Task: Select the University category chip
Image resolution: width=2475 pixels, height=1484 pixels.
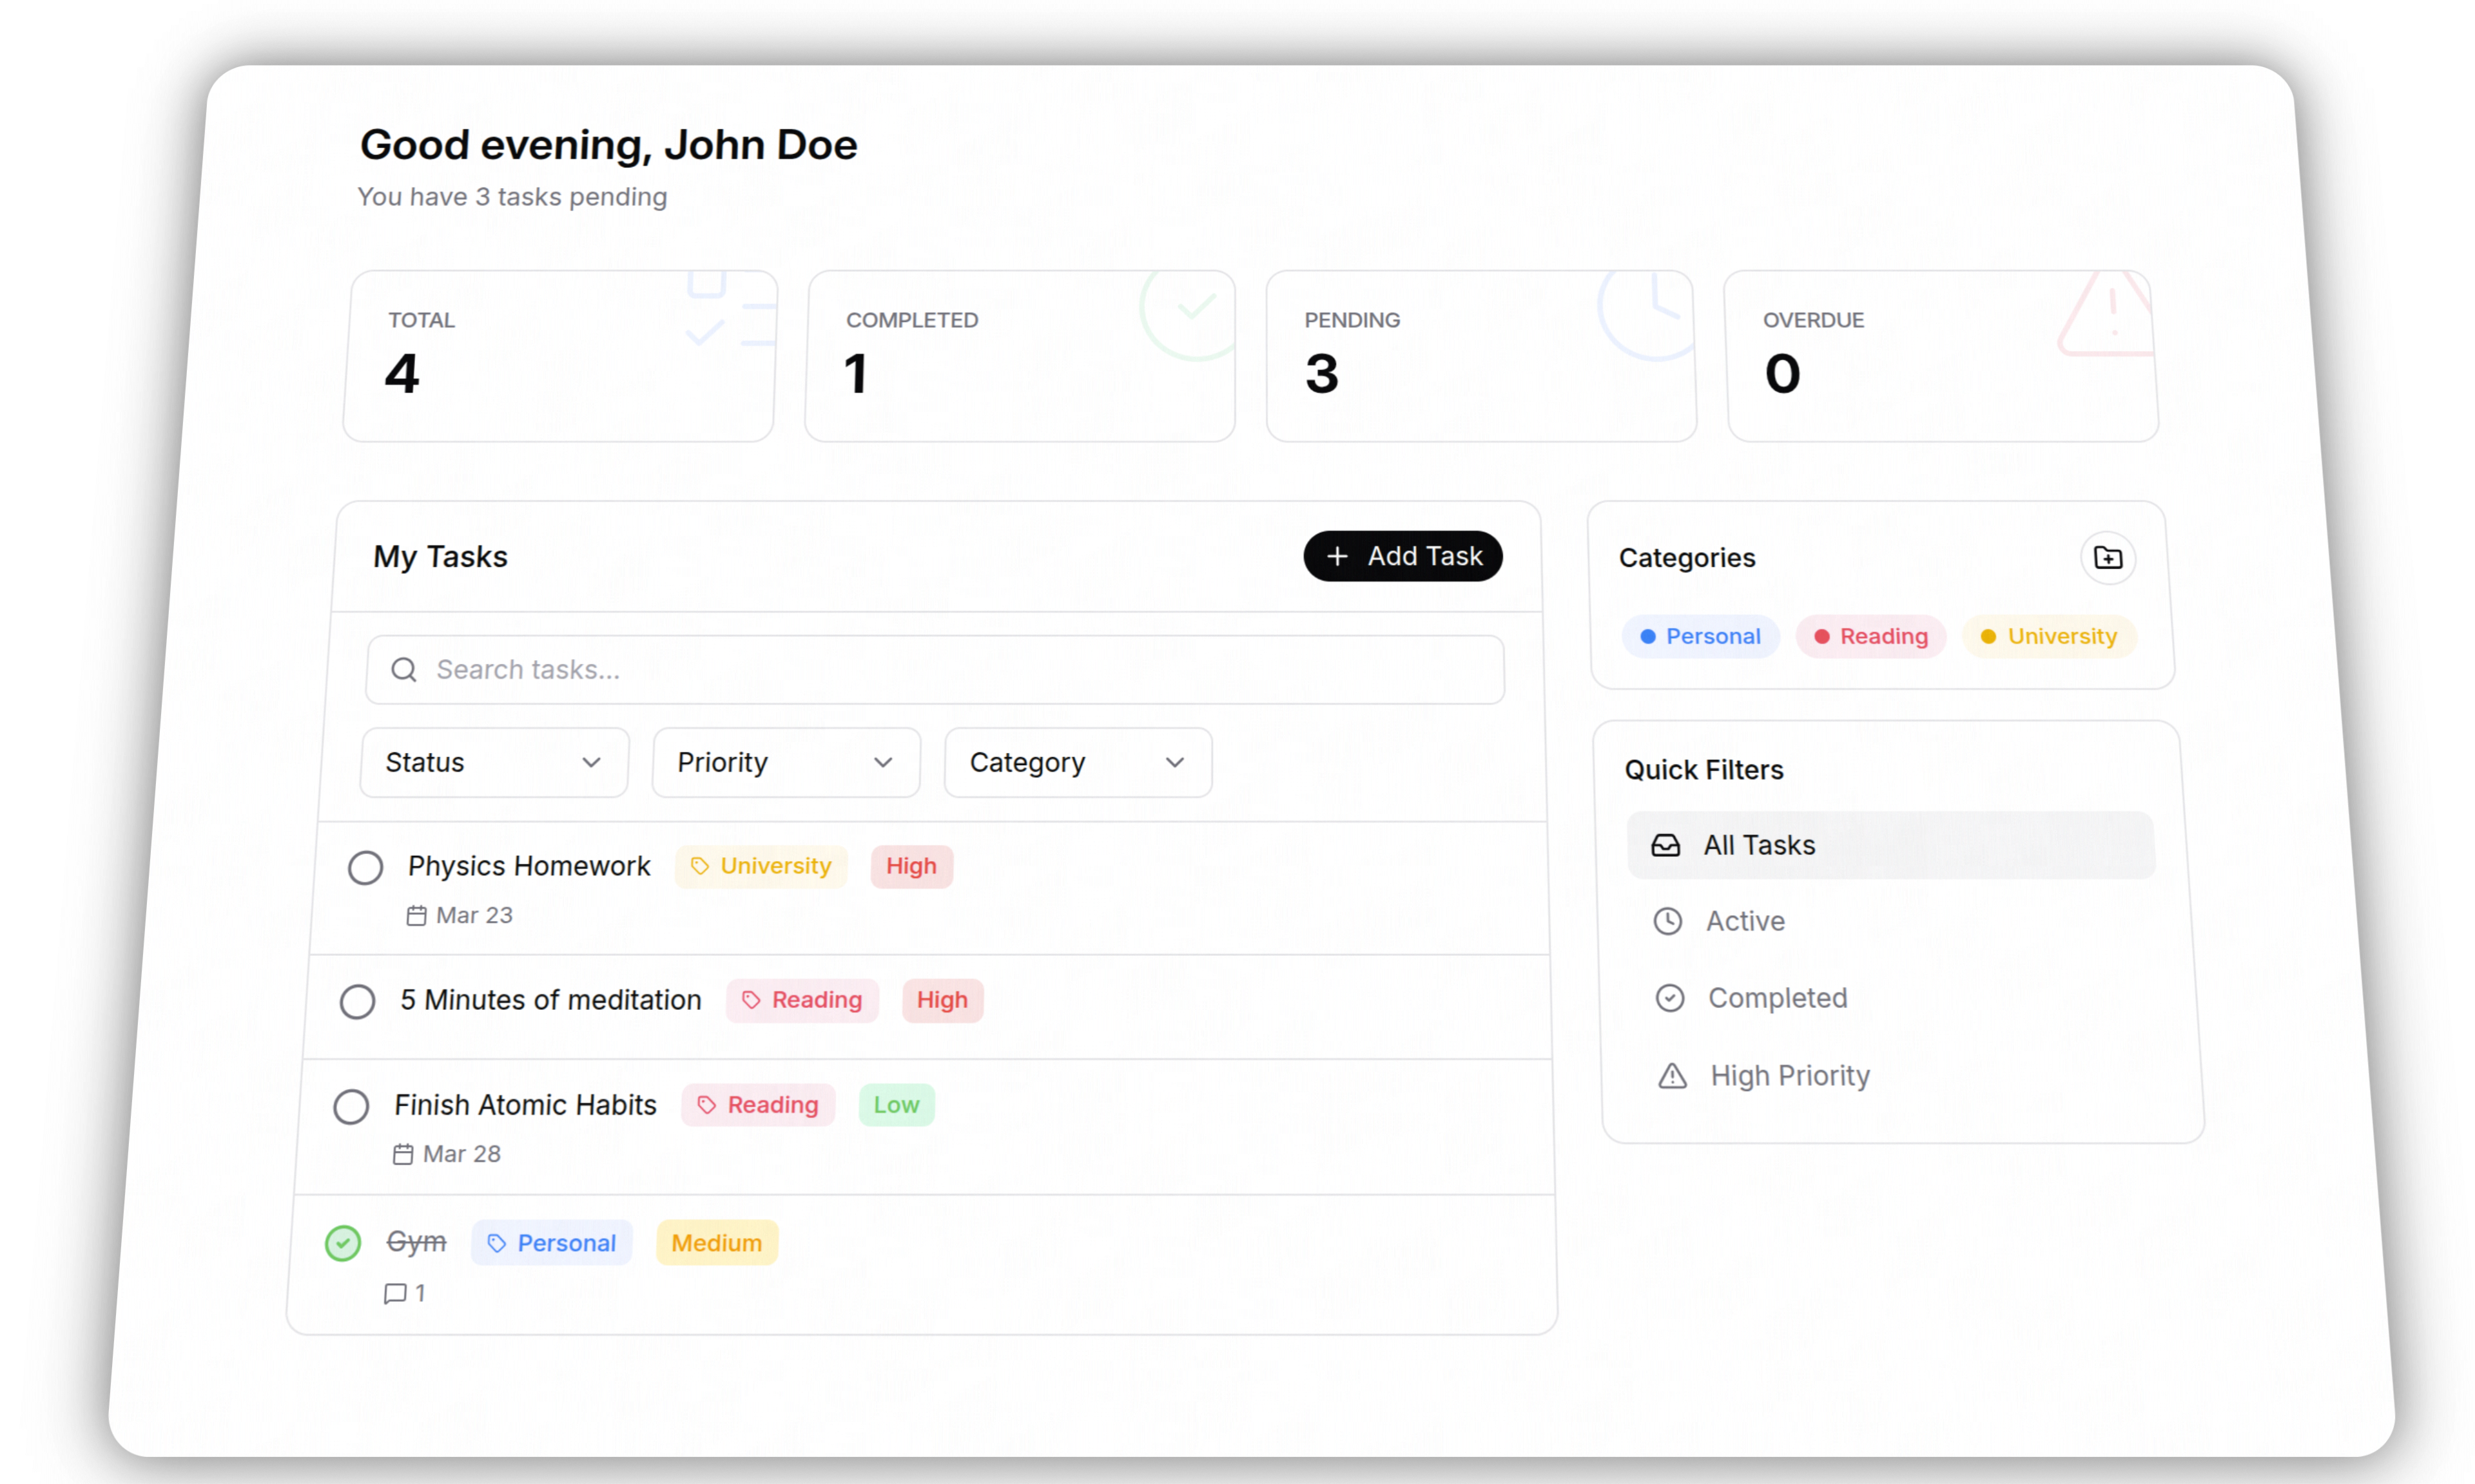Action: (x=2049, y=637)
